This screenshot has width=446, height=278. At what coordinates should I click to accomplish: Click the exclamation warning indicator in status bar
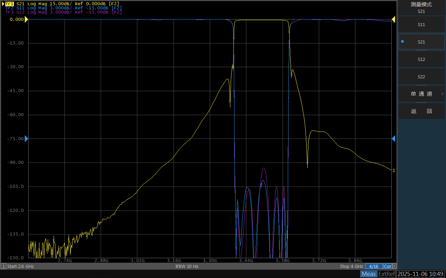pos(394,267)
